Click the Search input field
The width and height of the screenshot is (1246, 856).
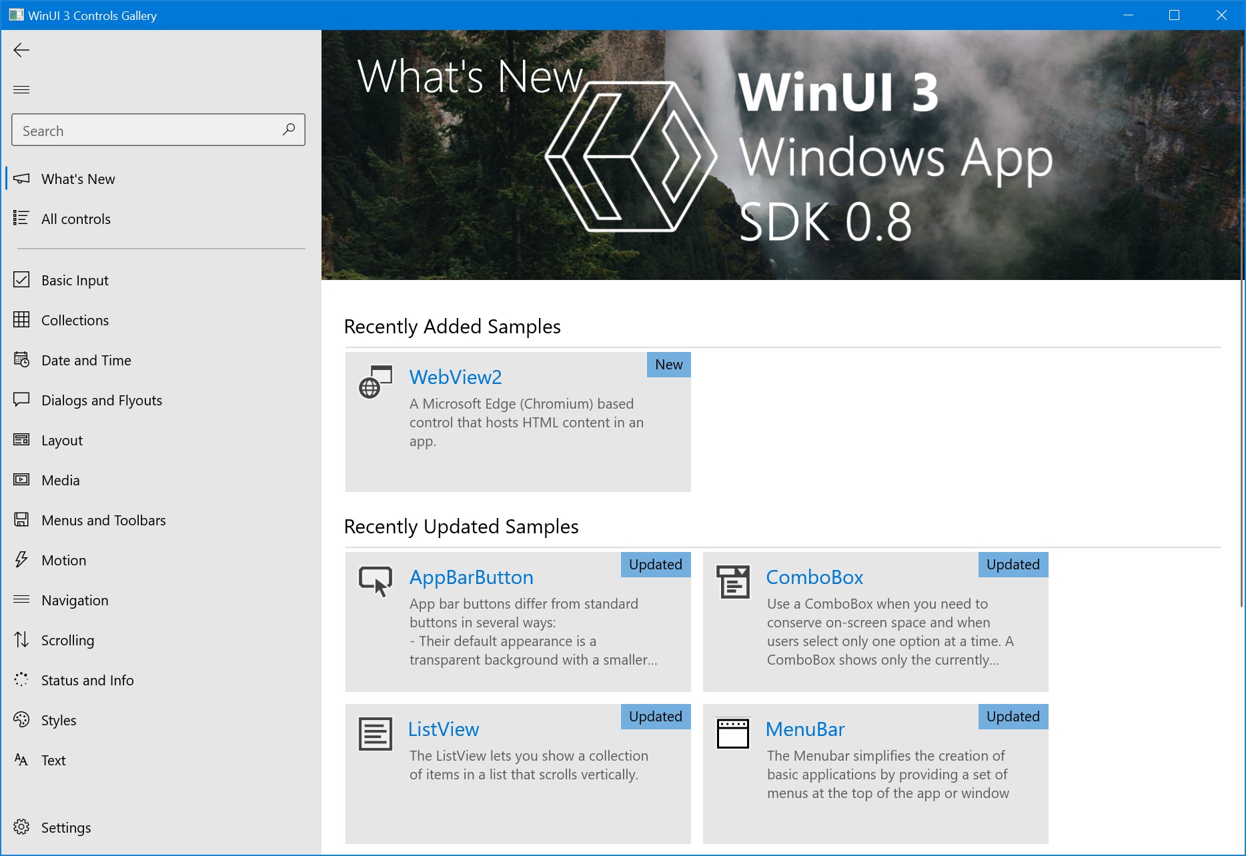(158, 130)
